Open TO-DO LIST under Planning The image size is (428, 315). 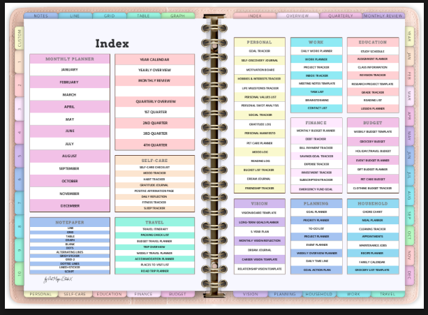[316, 228]
